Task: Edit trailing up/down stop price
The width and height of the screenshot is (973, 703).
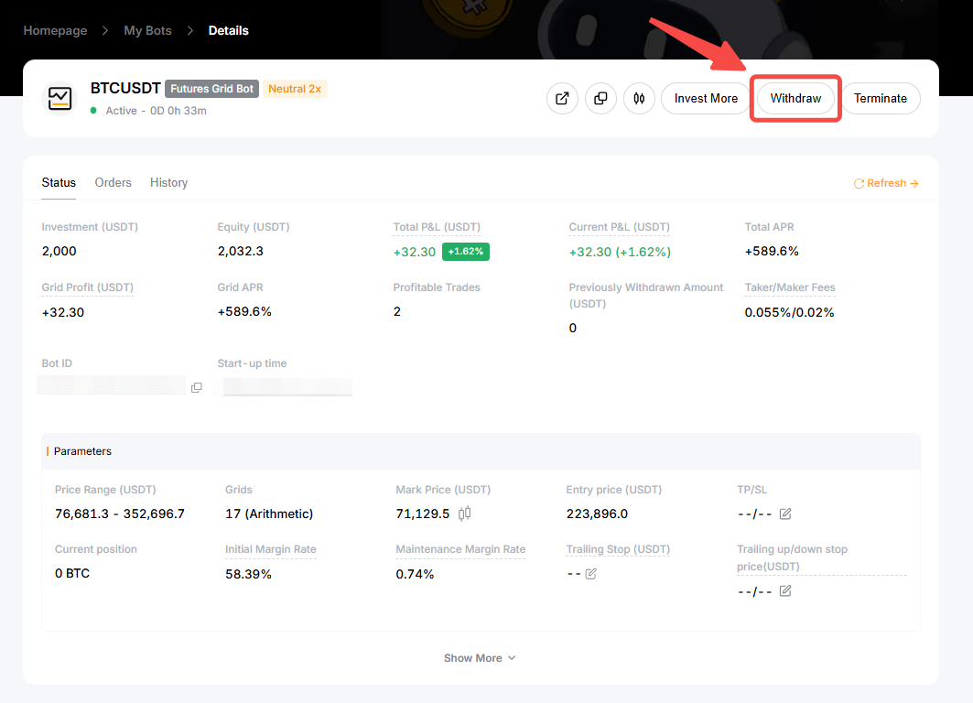Action: click(x=785, y=591)
